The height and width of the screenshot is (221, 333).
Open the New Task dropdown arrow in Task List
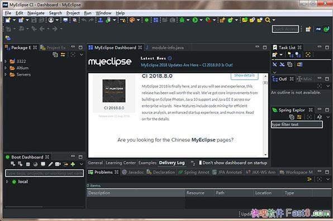click(280, 55)
